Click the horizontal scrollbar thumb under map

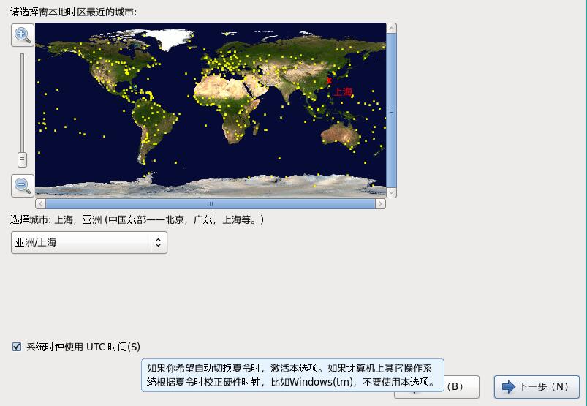(x=211, y=204)
